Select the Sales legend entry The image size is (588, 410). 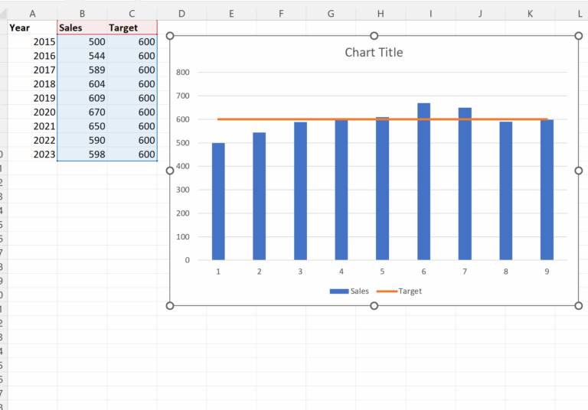point(349,291)
